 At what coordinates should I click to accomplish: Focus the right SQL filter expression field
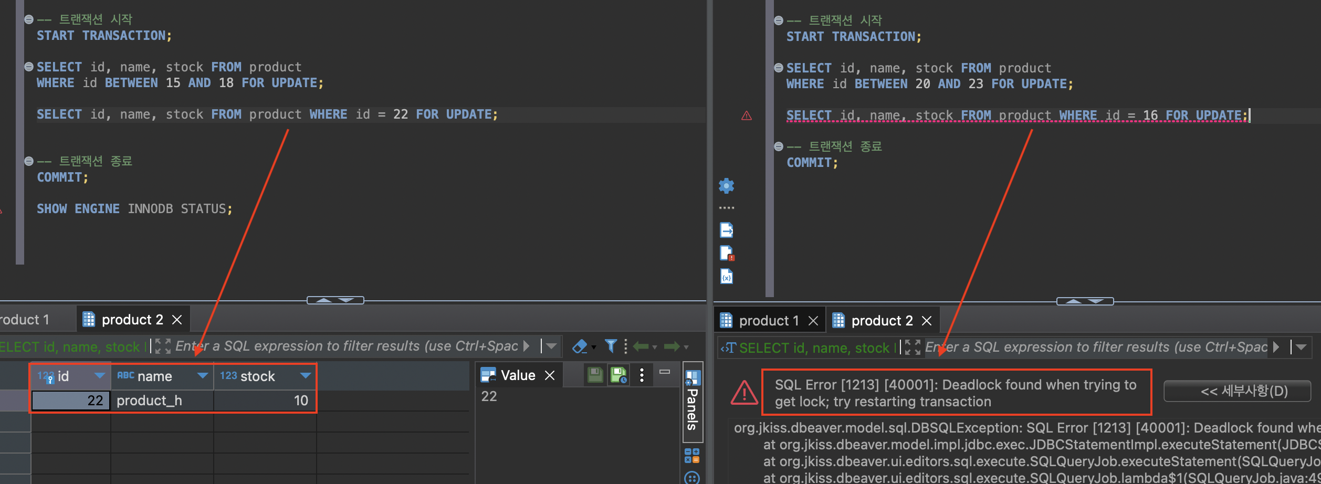click(x=1096, y=348)
